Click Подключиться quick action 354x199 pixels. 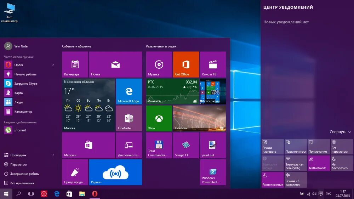click(x=296, y=147)
